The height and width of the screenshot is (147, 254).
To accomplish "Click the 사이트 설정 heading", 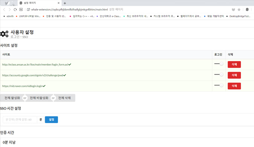I will pos(9,46).
